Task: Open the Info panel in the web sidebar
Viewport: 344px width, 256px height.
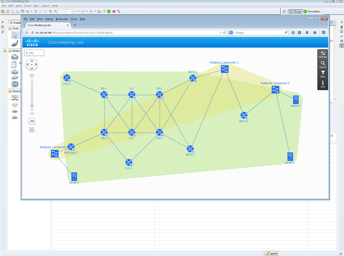Action: tap(323, 84)
